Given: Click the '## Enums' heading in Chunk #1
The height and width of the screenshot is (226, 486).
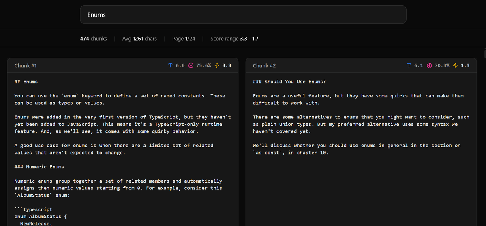Looking at the screenshot, I should pyautogui.click(x=26, y=82).
